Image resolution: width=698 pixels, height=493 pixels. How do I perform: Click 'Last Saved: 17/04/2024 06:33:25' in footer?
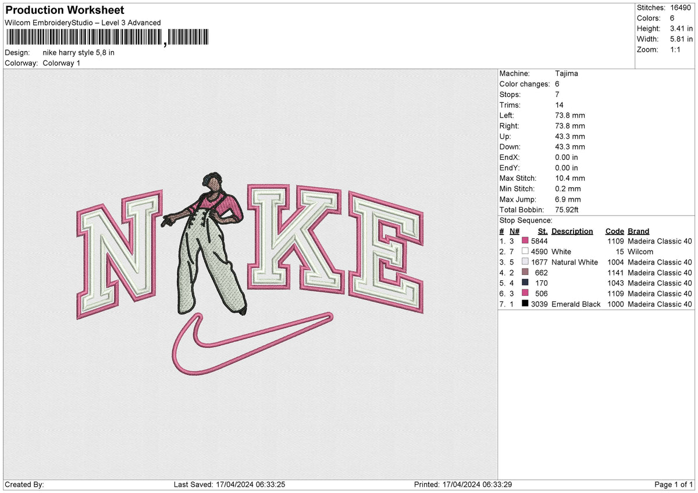pos(229,485)
